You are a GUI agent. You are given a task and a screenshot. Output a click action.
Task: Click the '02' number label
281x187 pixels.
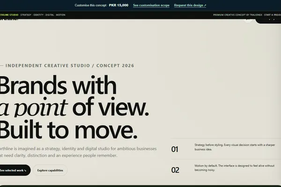click(x=175, y=170)
